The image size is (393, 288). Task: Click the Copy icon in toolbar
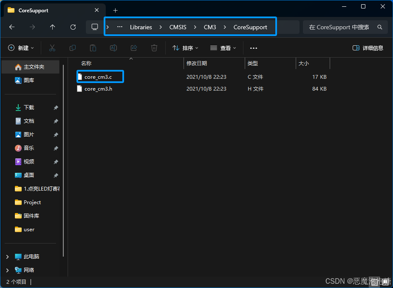(x=73, y=48)
